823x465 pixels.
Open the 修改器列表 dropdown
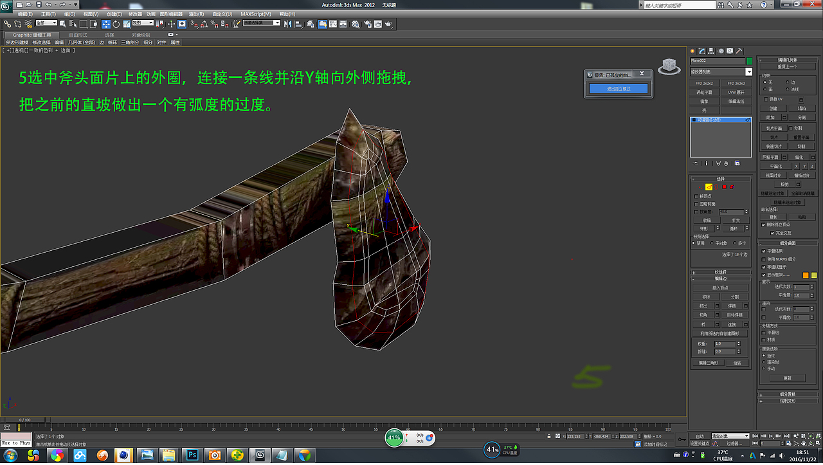pos(721,71)
